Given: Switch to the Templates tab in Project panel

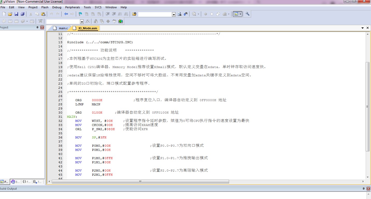Looking at the screenshot, I should [x=37, y=182].
